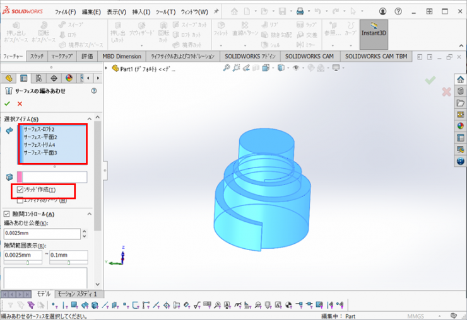Viewport: 467px width, 320px height.
Task: Click the Zoom to Fit view icon
Action: [227, 68]
